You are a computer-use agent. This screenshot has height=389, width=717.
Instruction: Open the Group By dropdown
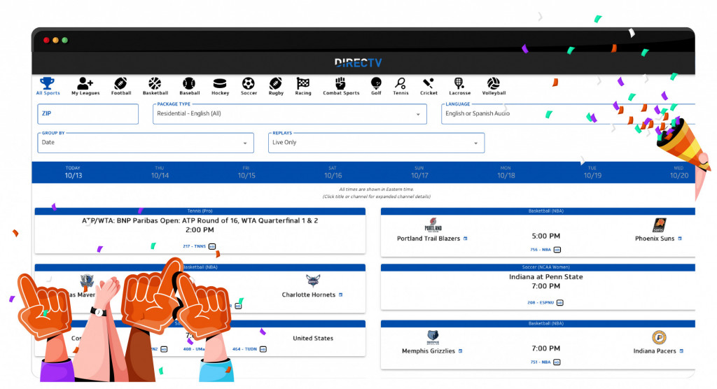[x=146, y=143]
